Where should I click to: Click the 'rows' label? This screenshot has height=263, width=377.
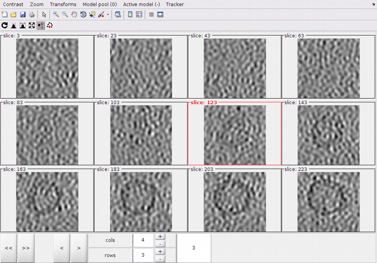[110, 256]
